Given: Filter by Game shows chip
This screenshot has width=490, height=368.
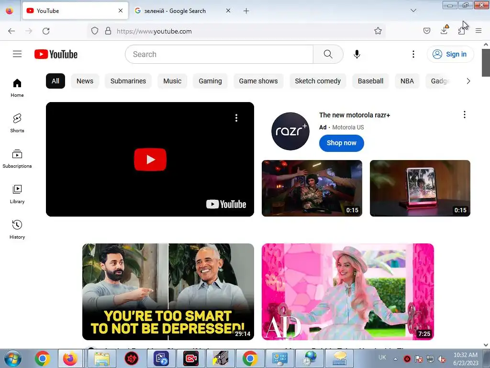Looking at the screenshot, I should [x=258, y=81].
